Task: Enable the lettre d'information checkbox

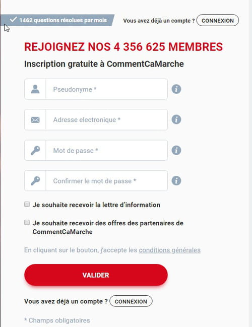Action: click(x=27, y=204)
